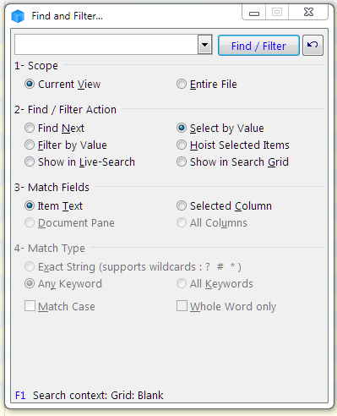
Task: Click the F1 help link
Action: (20, 395)
